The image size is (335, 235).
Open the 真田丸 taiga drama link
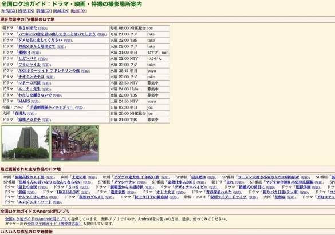(20, 113)
